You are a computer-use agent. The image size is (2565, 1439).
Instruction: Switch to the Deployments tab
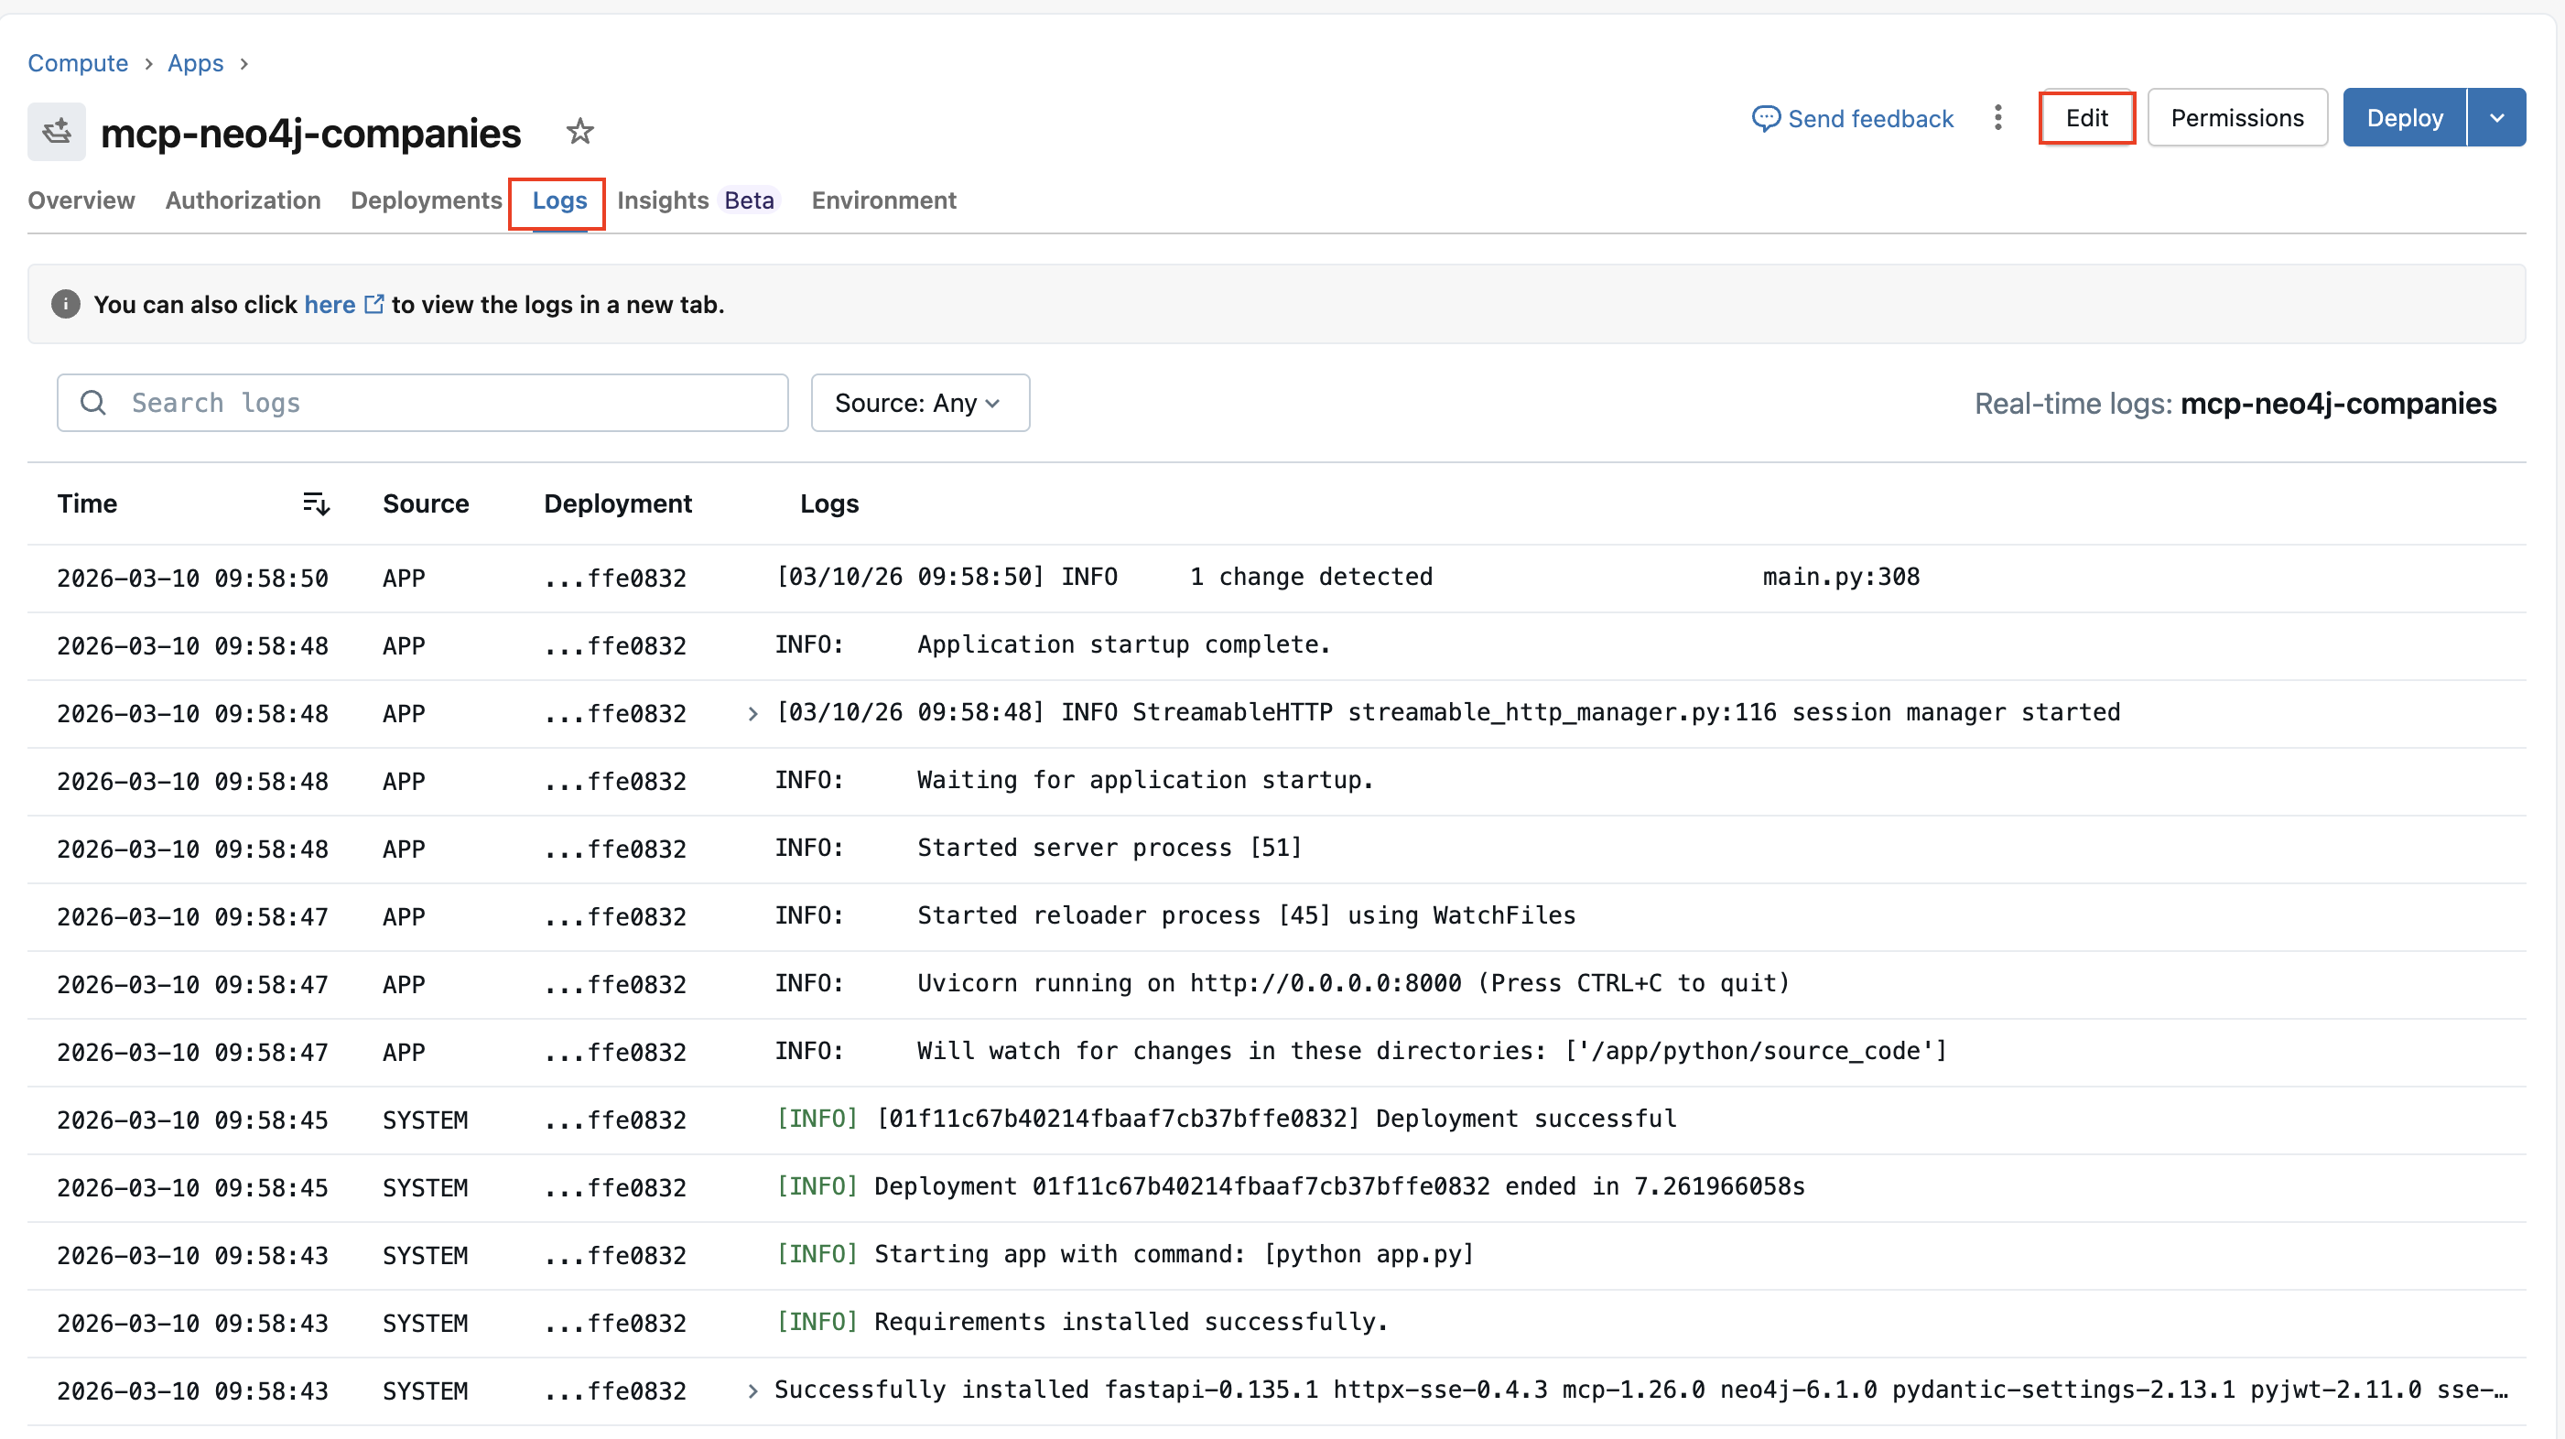click(x=427, y=201)
